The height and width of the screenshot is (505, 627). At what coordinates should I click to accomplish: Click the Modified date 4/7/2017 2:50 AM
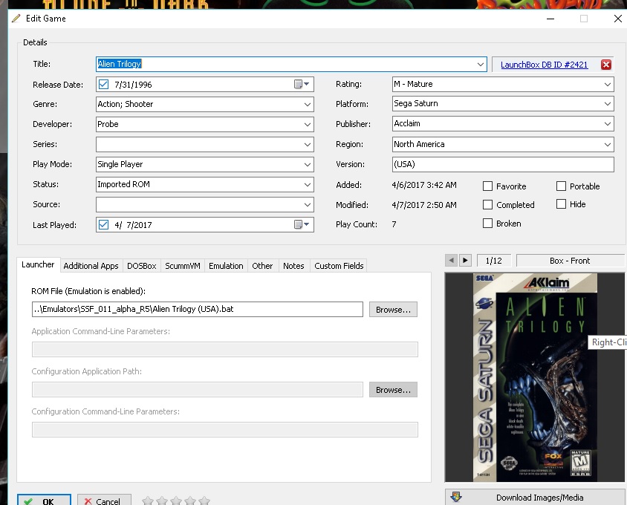pyautogui.click(x=424, y=205)
